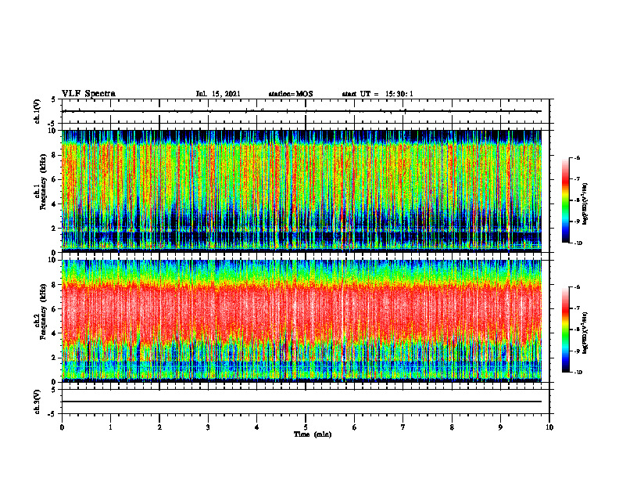Click the ch.1 colorbar "log(PSD)" label

click(585, 204)
